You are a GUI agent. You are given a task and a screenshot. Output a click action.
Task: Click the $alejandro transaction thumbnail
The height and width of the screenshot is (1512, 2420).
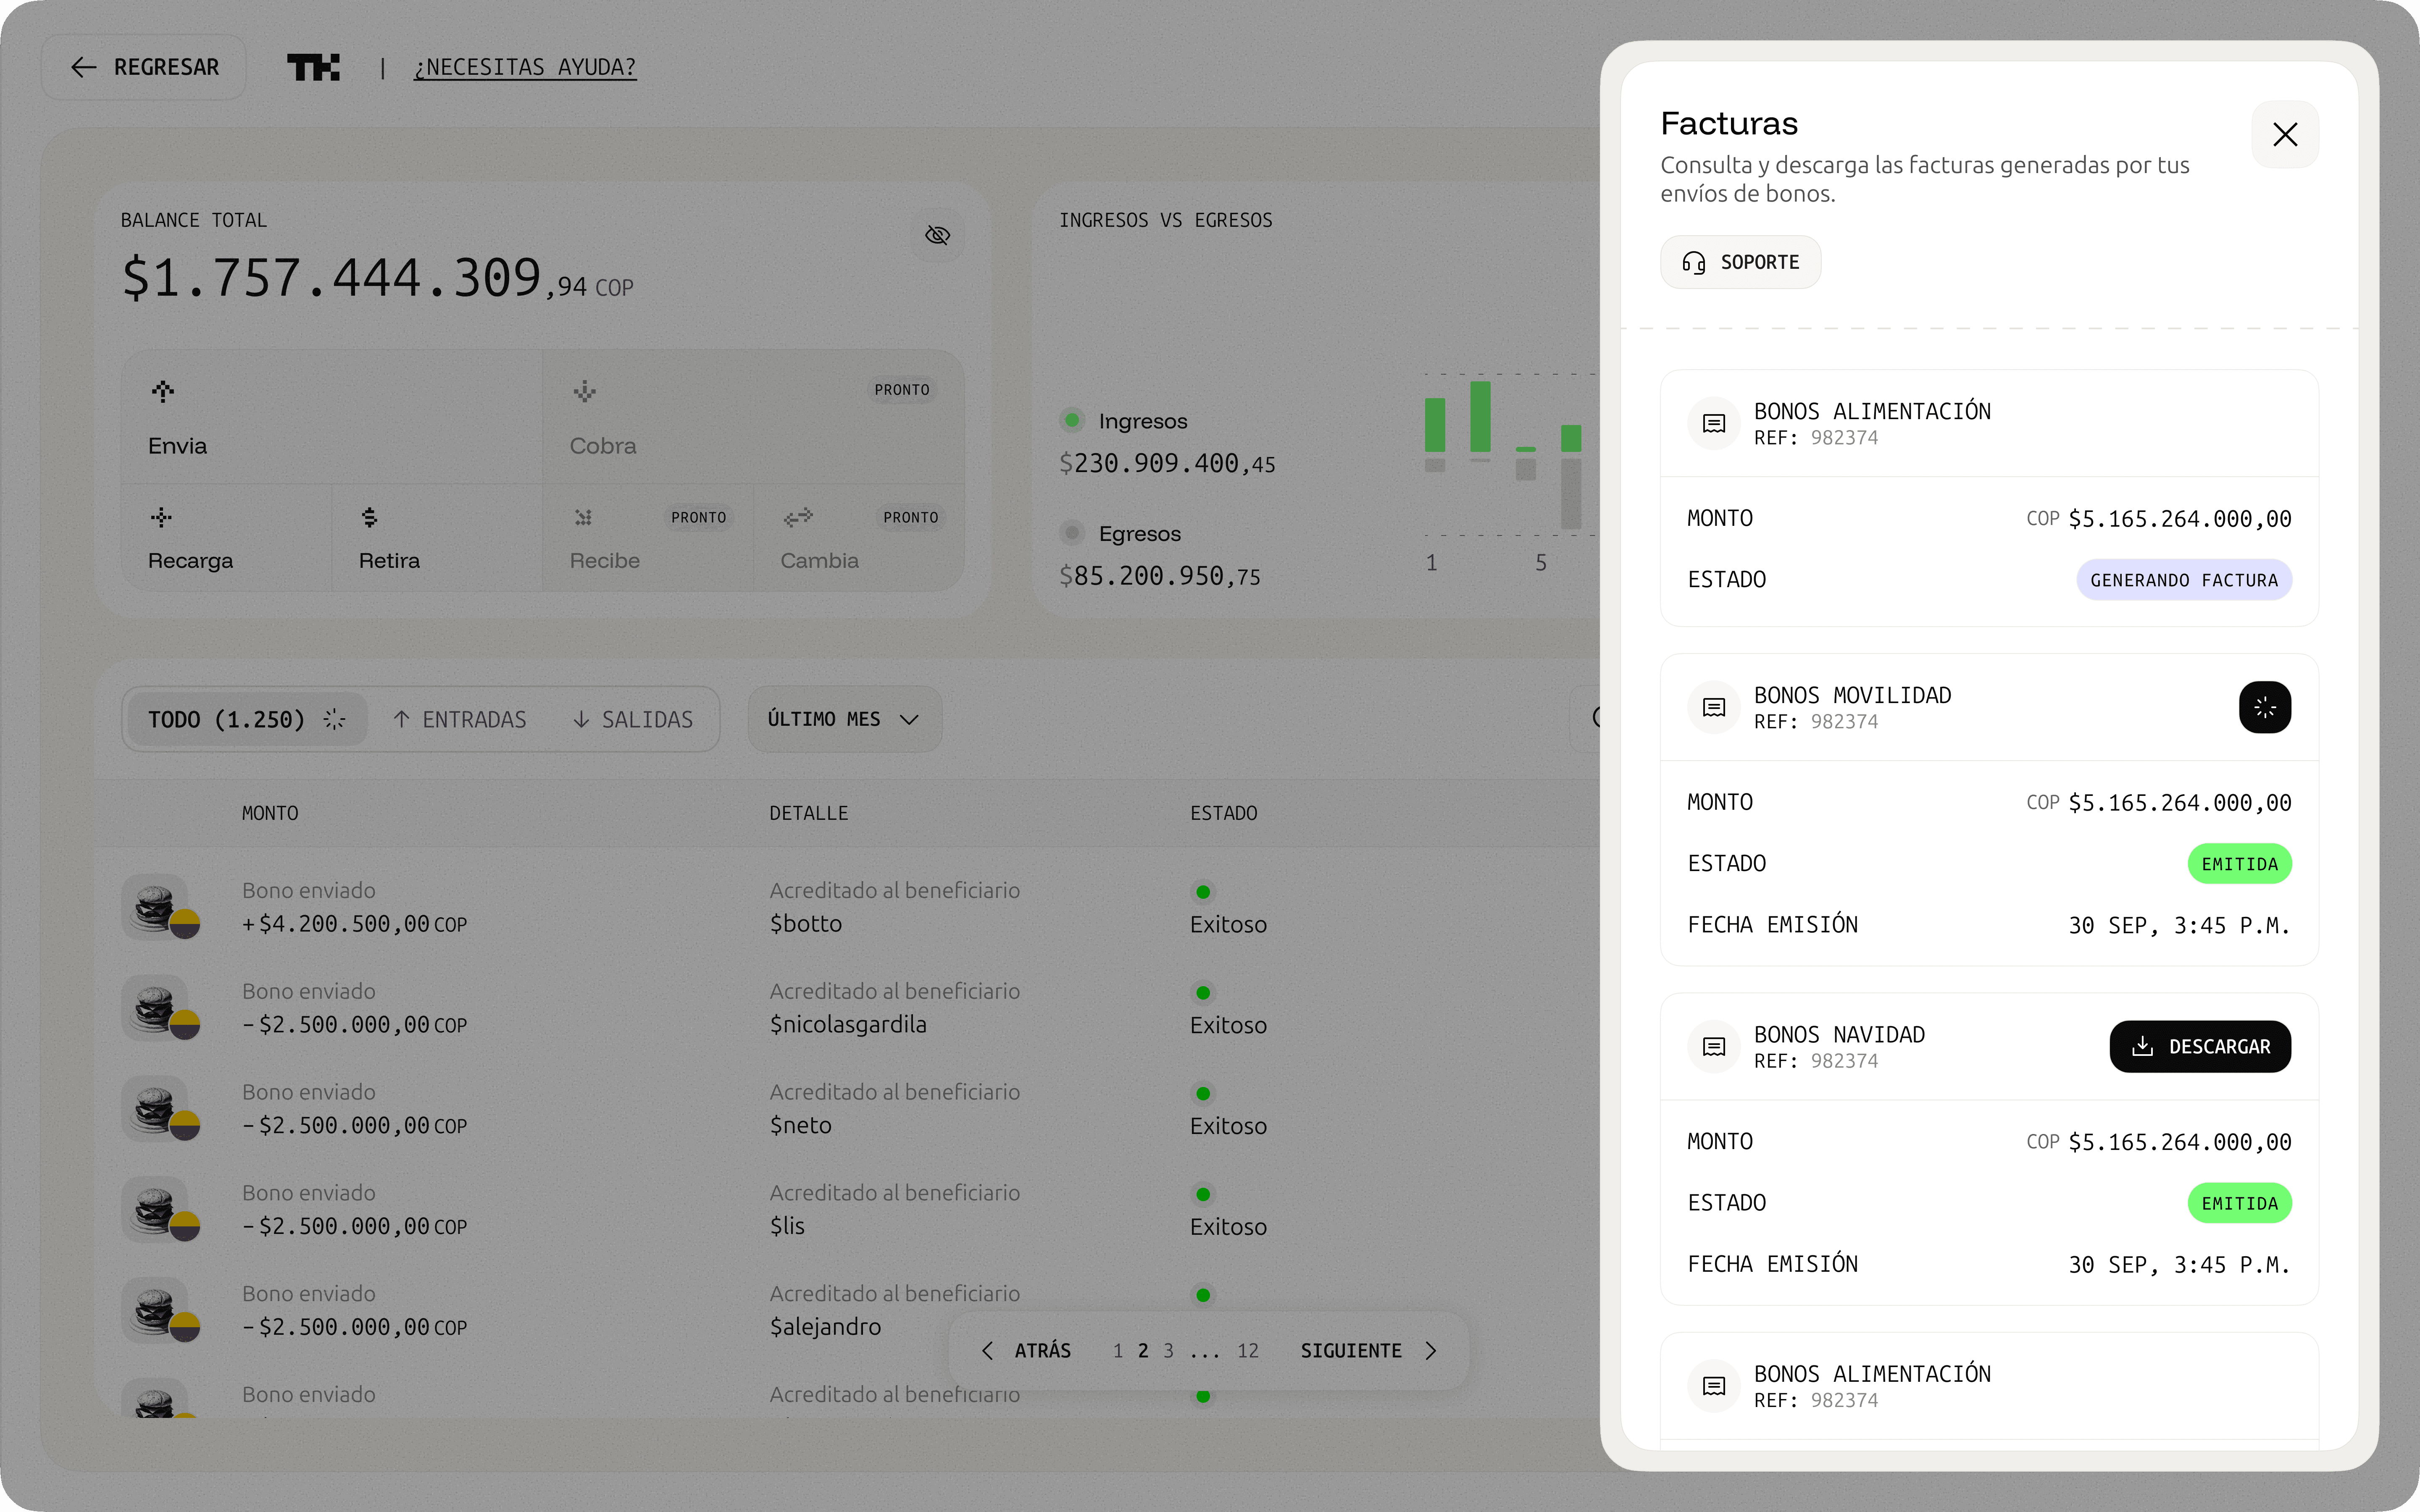[x=160, y=1310]
